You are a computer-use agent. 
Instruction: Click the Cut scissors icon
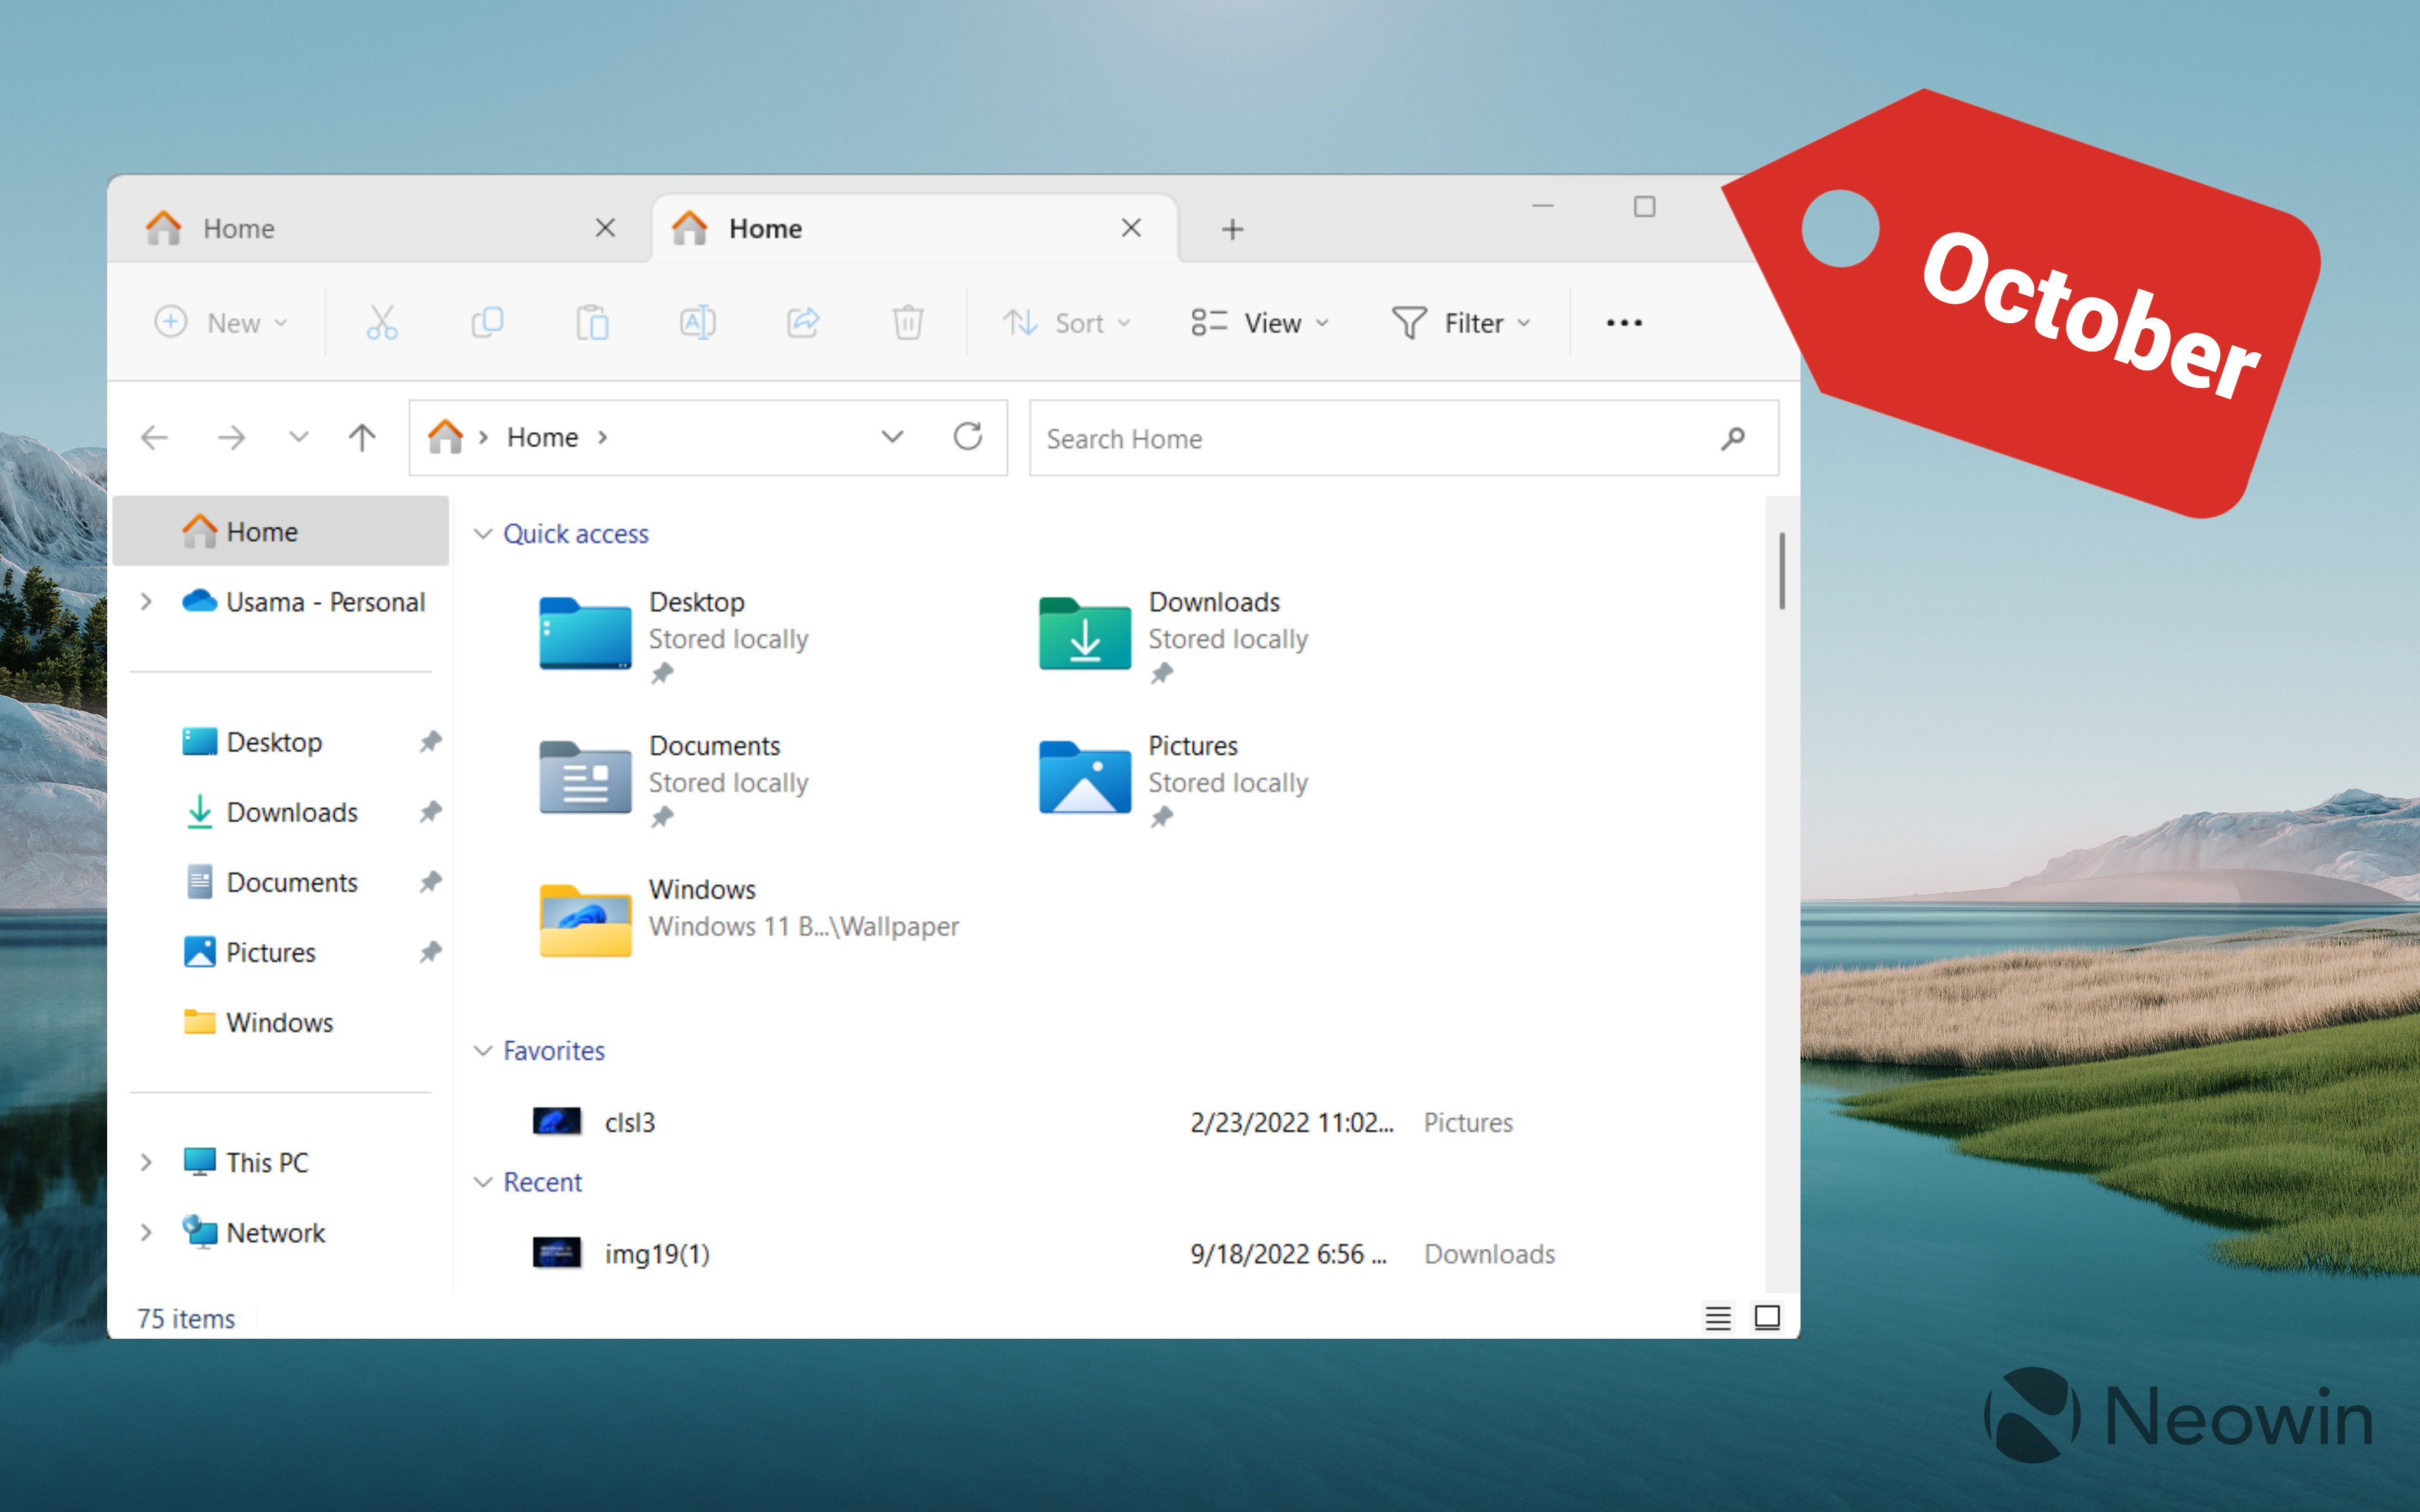pos(381,322)
